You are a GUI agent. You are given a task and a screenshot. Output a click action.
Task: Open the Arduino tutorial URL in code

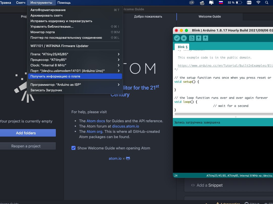click(x=225, y=66)
